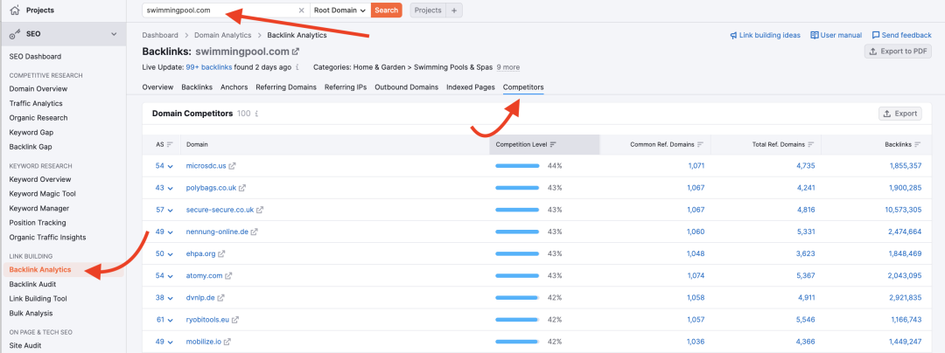The width and height of the screenshot is (945, 353).
Task: Switch to the Indexed Pages tab
Action: (471, 87)
